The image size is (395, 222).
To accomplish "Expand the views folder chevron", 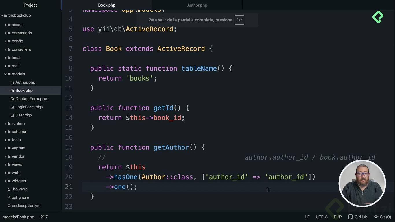I will pos(5,165).
